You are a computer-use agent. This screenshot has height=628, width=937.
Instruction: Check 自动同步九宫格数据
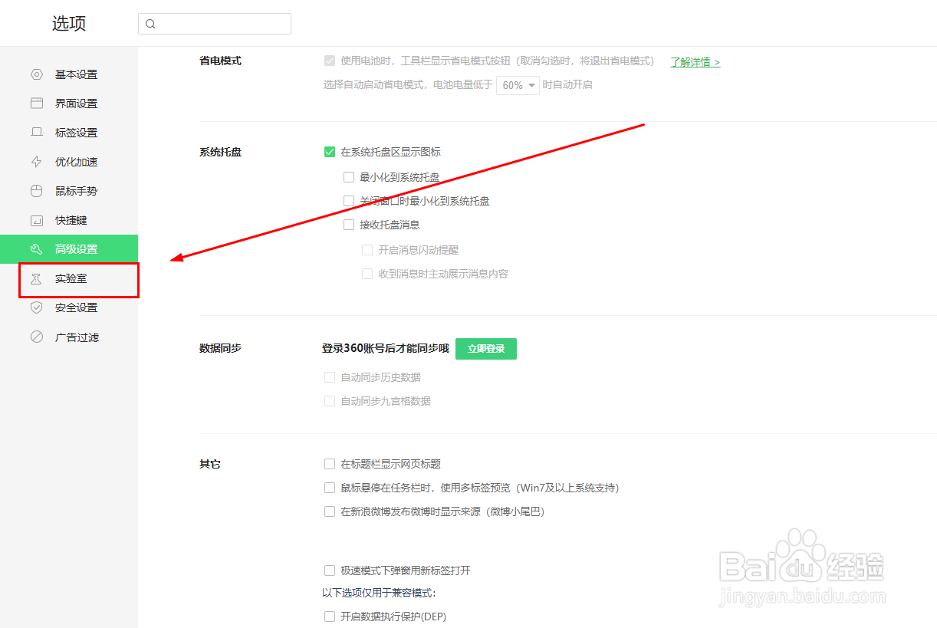pos(330,401)
